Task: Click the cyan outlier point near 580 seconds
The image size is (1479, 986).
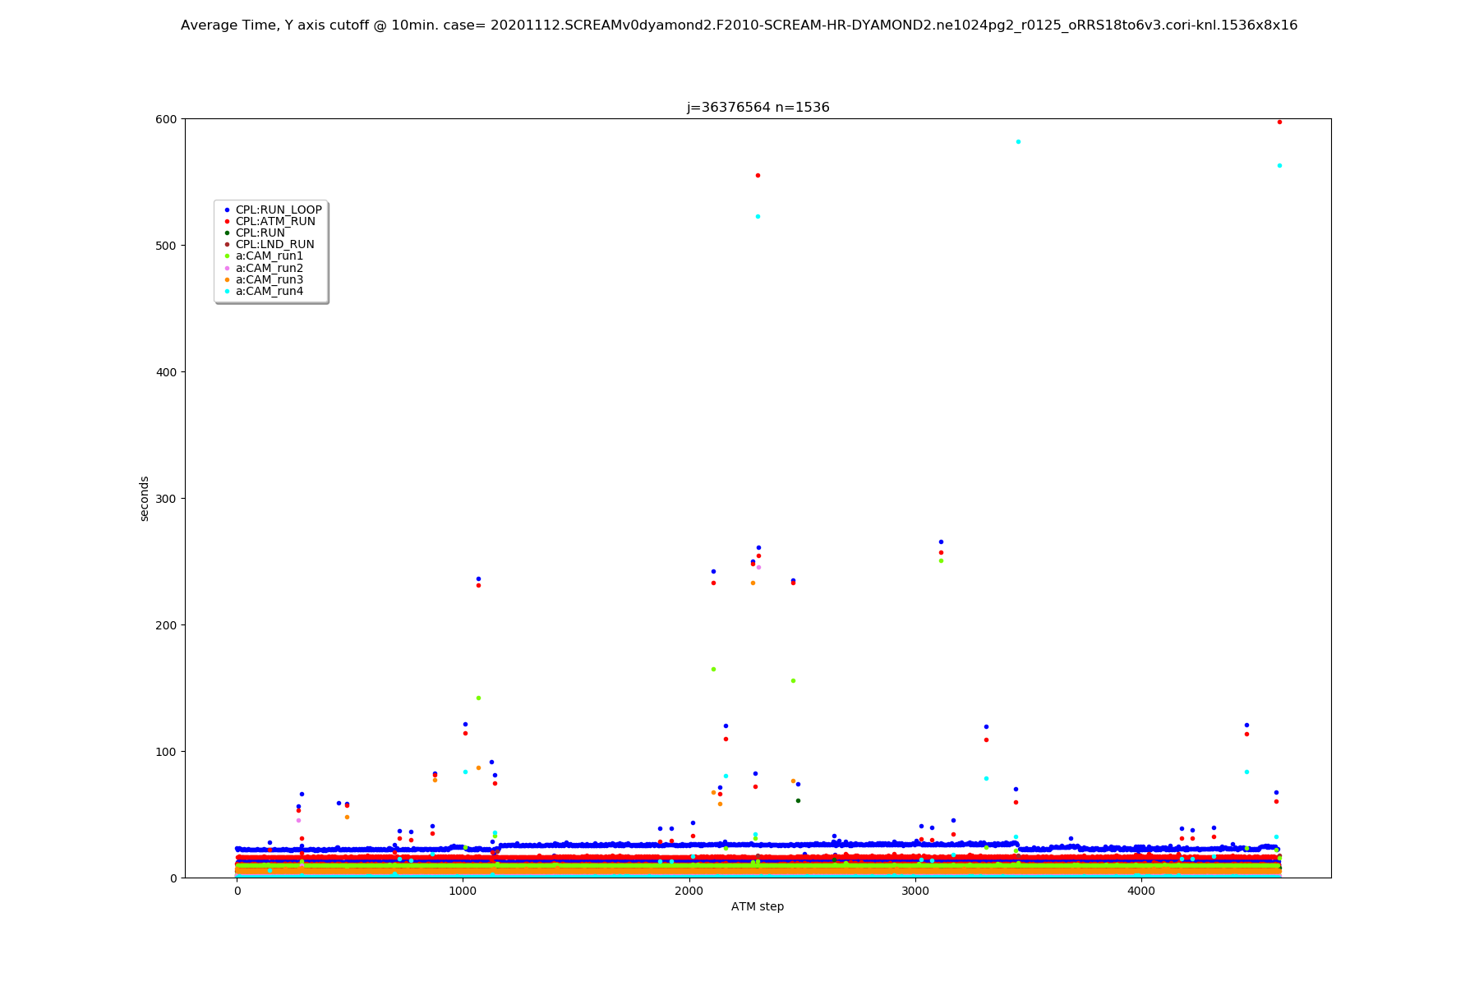Action: pyautogui.click(x=1018, y=142)
